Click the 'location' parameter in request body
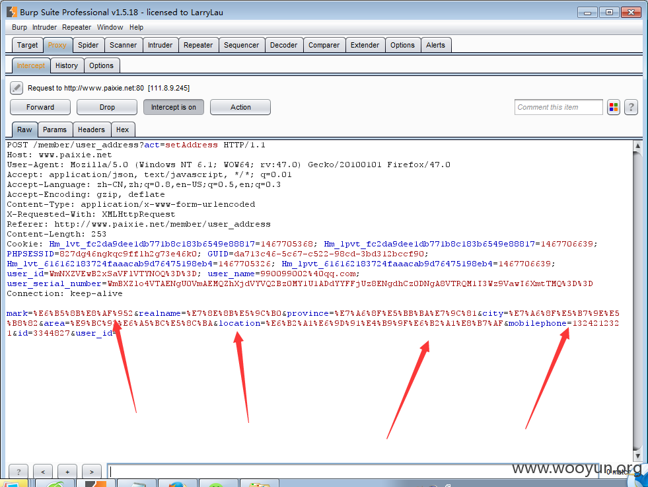Image resolution: width=648 pixels, height=487 pixels. coord(240,324)
